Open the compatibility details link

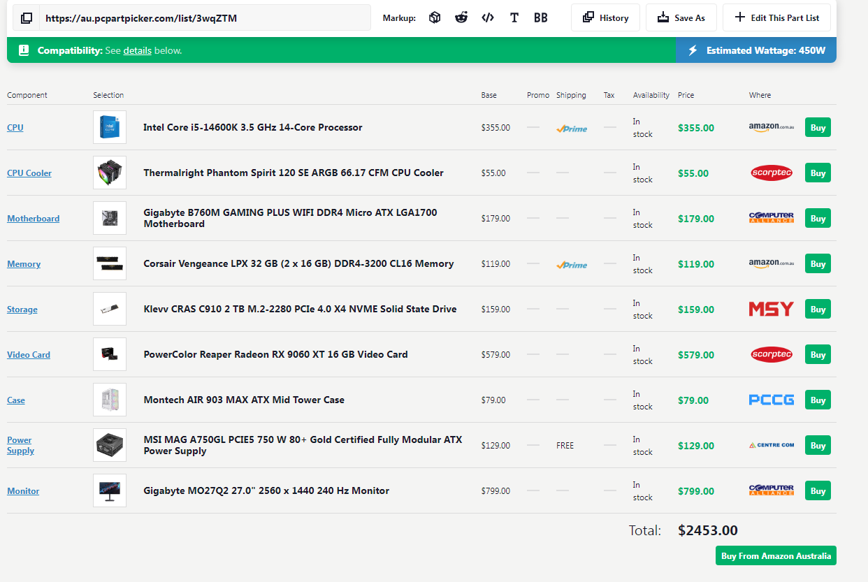tap(137, 50)
